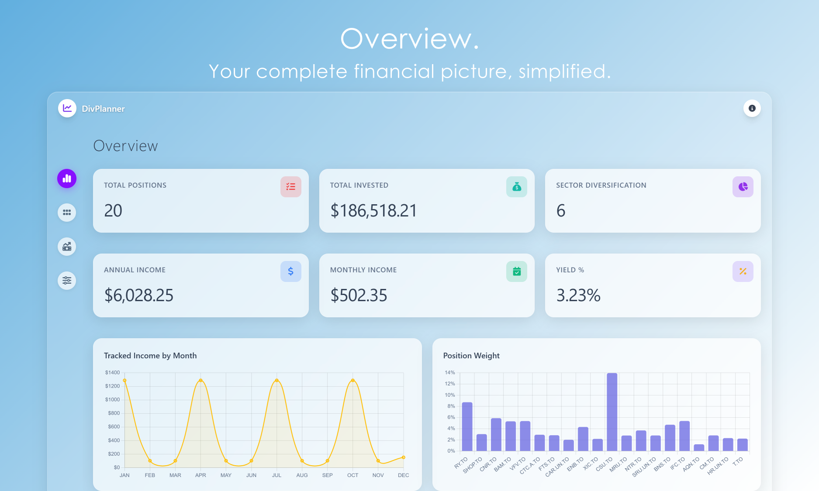819x491 pixels.
Task: Click the CSU.TO tallest bar
Action: pos(612,412)
